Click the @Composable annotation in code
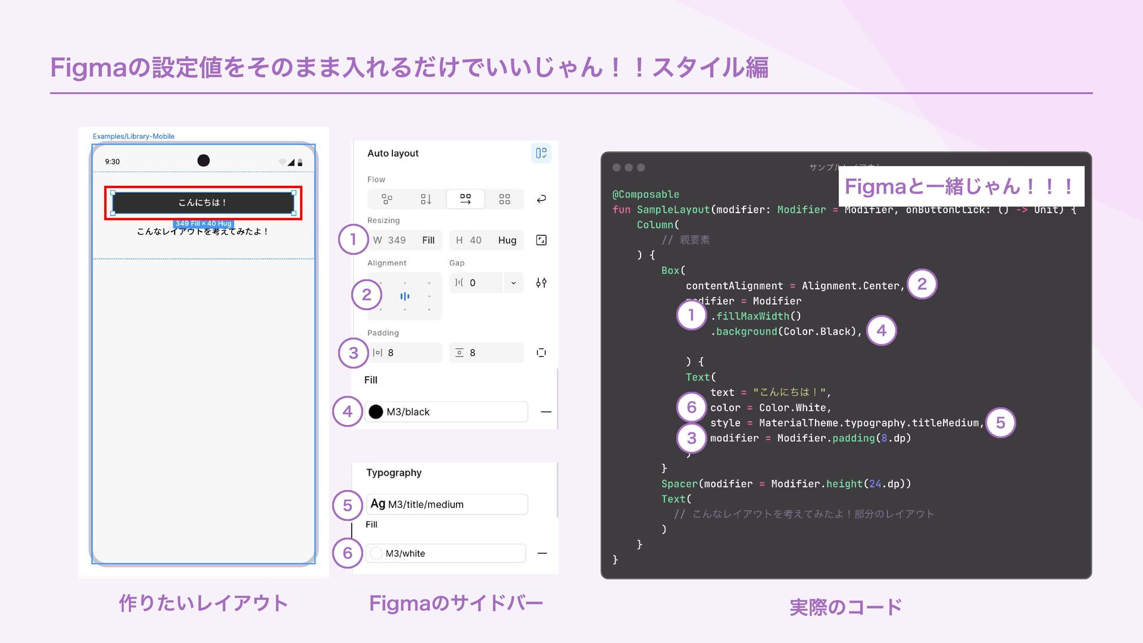The image size is (1143, 643). click(x=645, y=194)
